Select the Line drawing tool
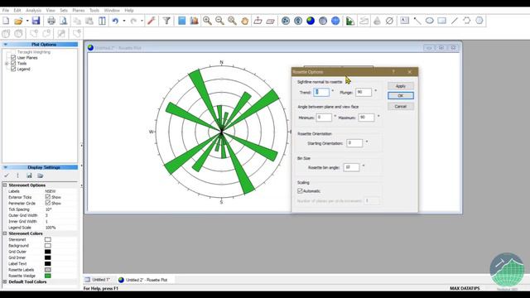 coord(455,21)
